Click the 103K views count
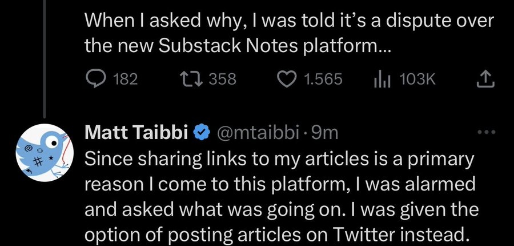Screen dimensions: 514x246 click(x=417, y=80)
